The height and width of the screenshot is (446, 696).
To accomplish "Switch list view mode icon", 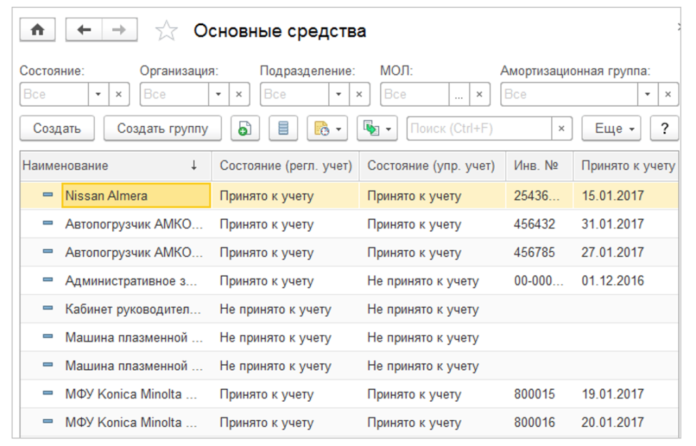I will [283, 128].
